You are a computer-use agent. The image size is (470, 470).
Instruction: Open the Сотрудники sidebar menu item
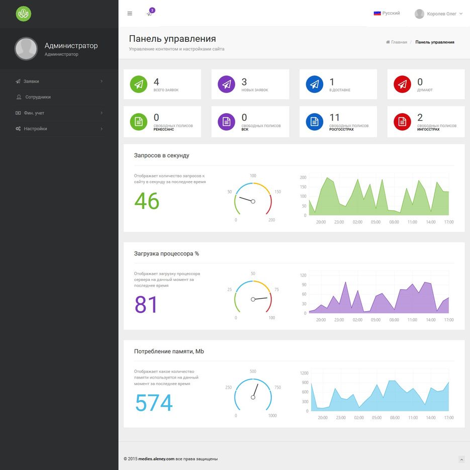(x=59, y=97)
